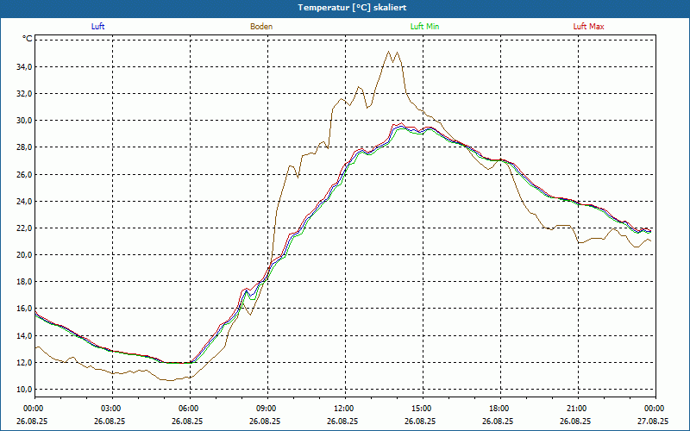690x431 pixels.
Task: Click the '21:00' time axis label
Action: (x=577, y=409)
